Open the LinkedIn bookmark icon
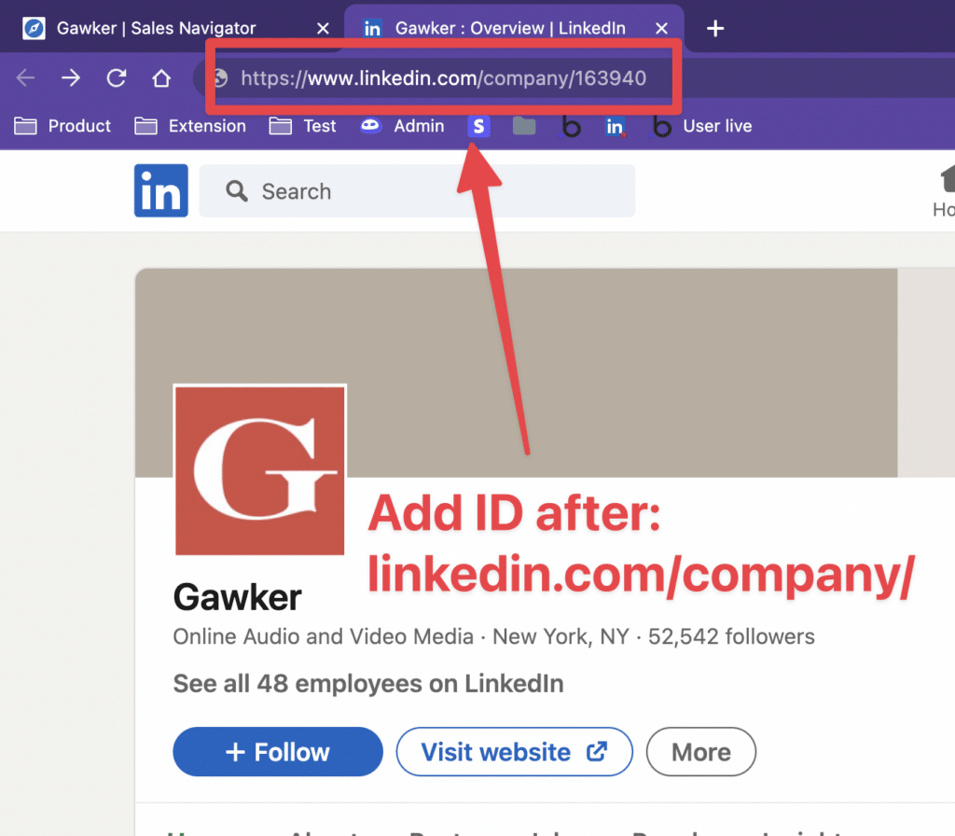The height and width of the screenshot is (836, 955). click(616, 126)
